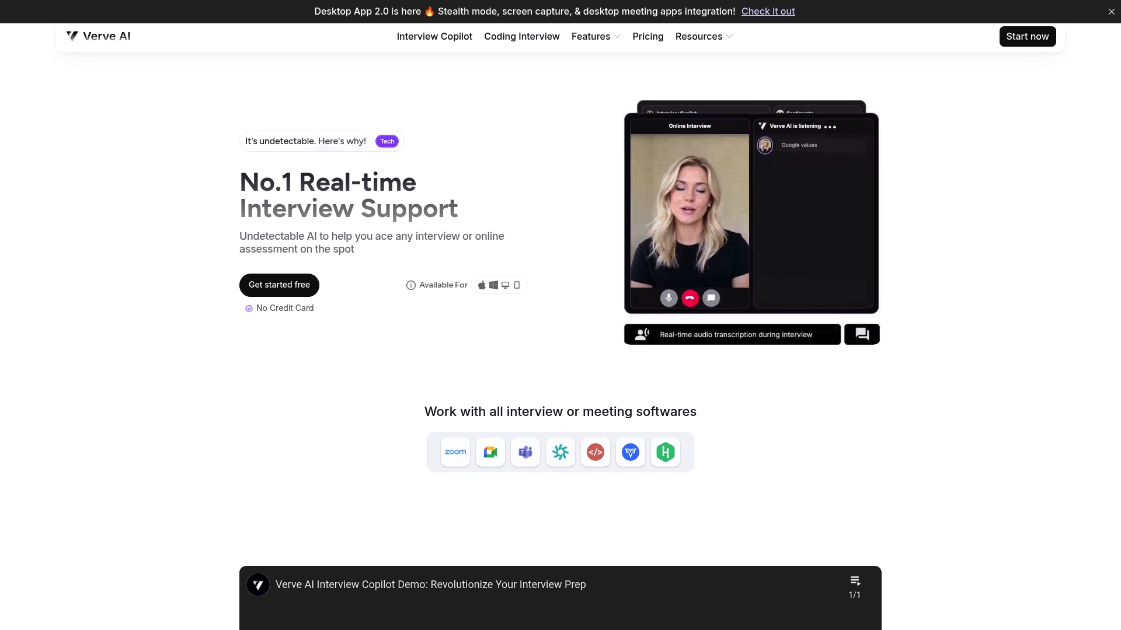Viewport: 1121px width, 630px height.
Task: Toggle the red end-call button in the demo
Action: tap(690, 297)
